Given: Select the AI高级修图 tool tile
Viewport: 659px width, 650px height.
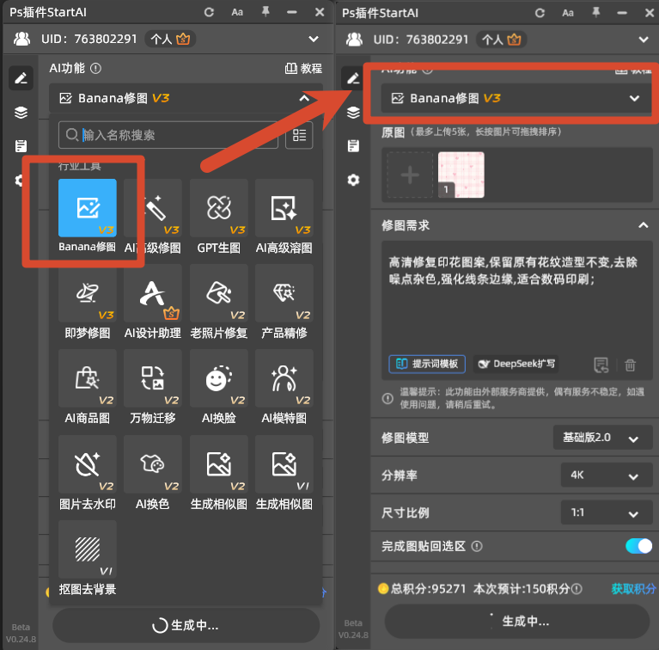Looking at the screenshot, I should pos(153,208).
